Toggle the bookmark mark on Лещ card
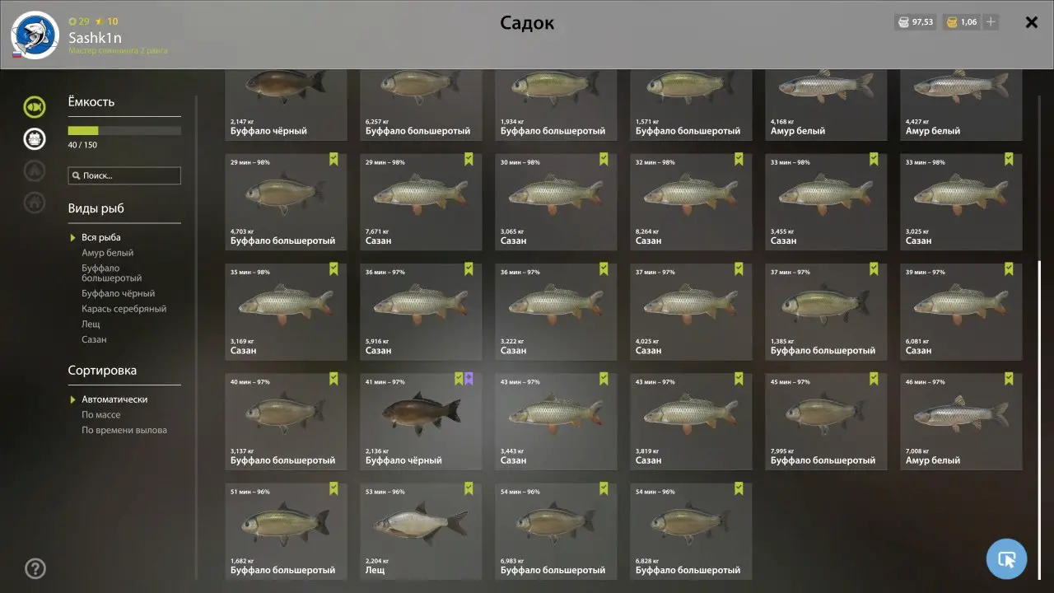 pyautogui.click(x=469, y=488)
